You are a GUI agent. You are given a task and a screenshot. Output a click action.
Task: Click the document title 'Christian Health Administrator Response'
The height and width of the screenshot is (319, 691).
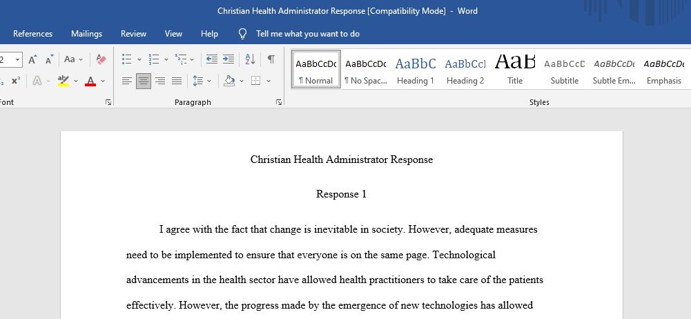click(342, 159)
